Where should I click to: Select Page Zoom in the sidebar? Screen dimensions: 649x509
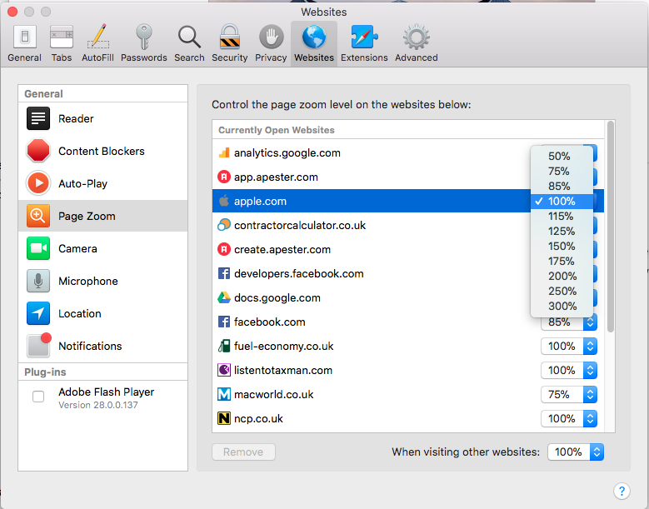click(102, 216)
